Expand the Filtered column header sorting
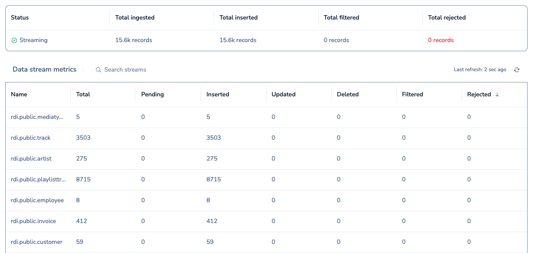Viewport: 538px width, 253px height. 412,94
